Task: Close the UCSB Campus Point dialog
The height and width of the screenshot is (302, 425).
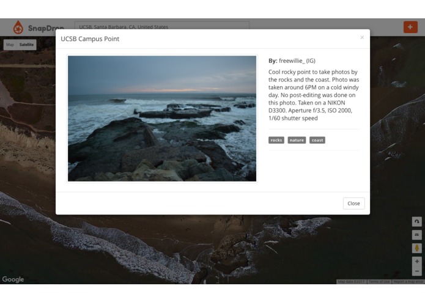Action: tap(353, 204)
